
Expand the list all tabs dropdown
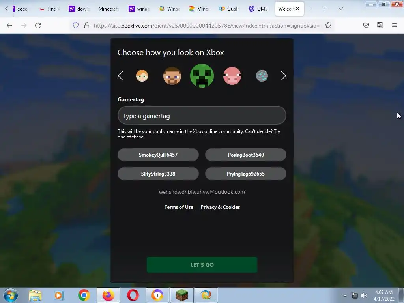click(340, 9)
